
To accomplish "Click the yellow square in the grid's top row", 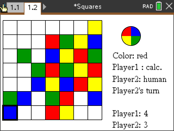I will pyautogui.click(x=95, y=28).
